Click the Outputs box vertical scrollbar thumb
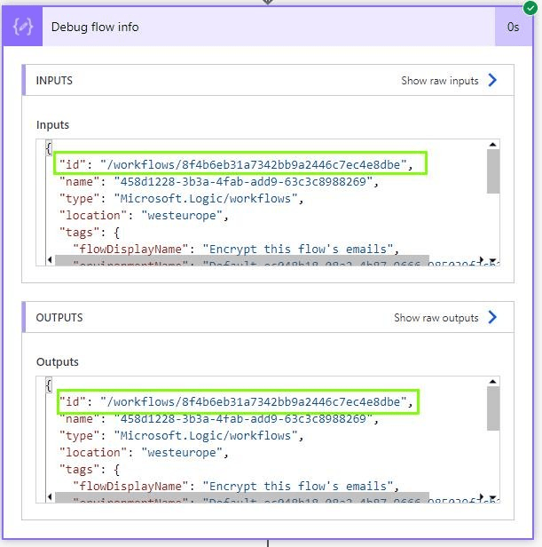 [493, 408]
